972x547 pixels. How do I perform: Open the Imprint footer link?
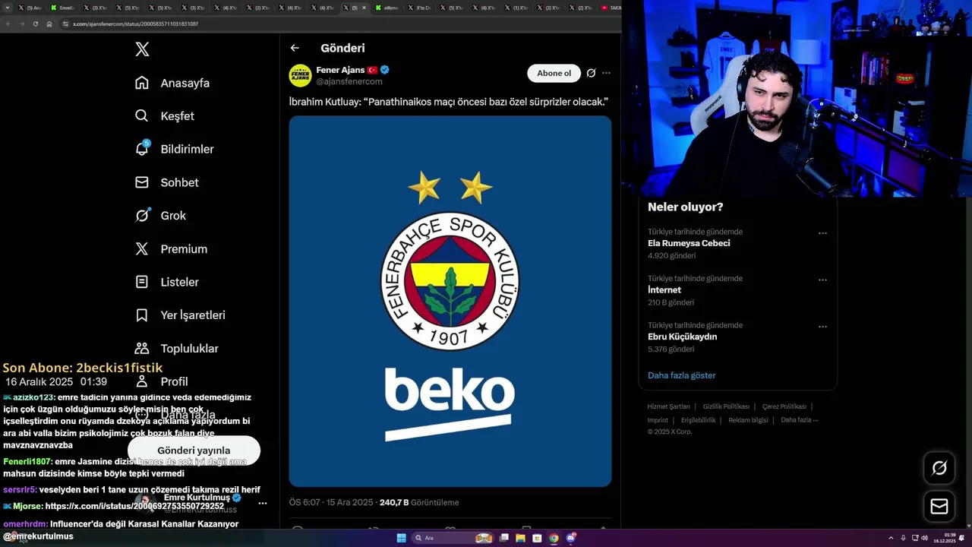tap(658, 420)
